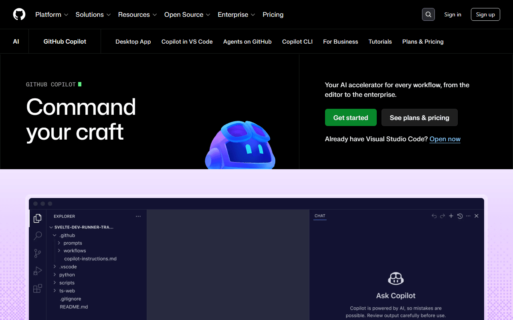Select the Search magnifier icon in activity bar
Image resolution: width=513 pixels, height=320 pixels.
(38, 236)
